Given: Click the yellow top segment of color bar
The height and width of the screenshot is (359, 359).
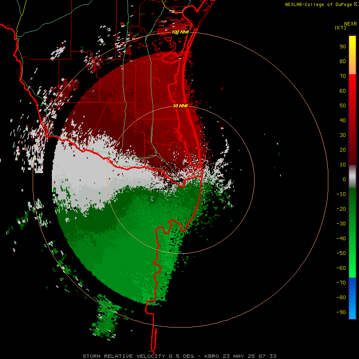Looking at the screenshot, I should [352, 55].
